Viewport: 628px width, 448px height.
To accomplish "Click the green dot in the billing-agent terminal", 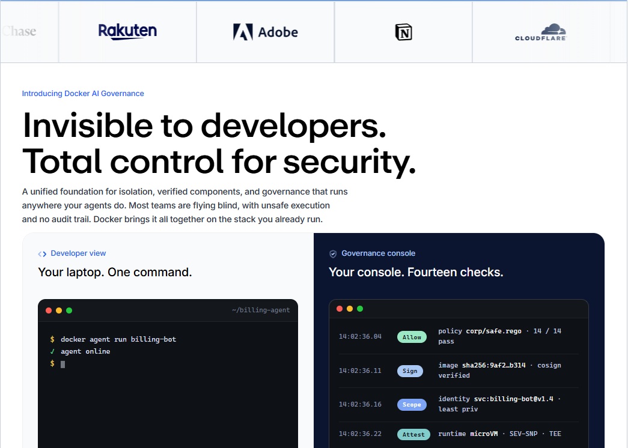I will coord(69,310).
